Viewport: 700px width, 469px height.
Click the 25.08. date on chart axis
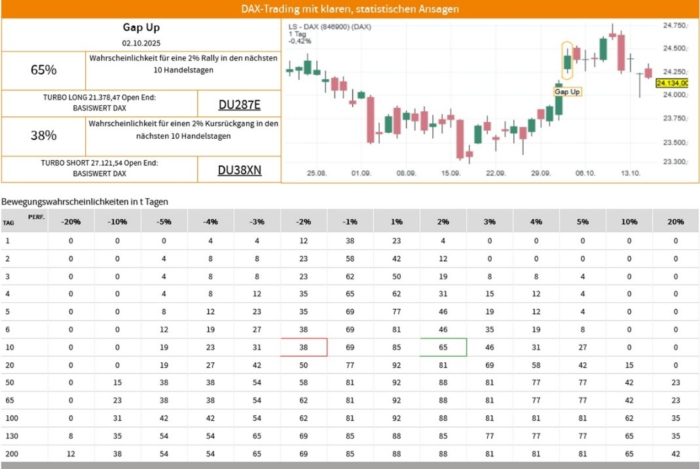tap(316, 173)
